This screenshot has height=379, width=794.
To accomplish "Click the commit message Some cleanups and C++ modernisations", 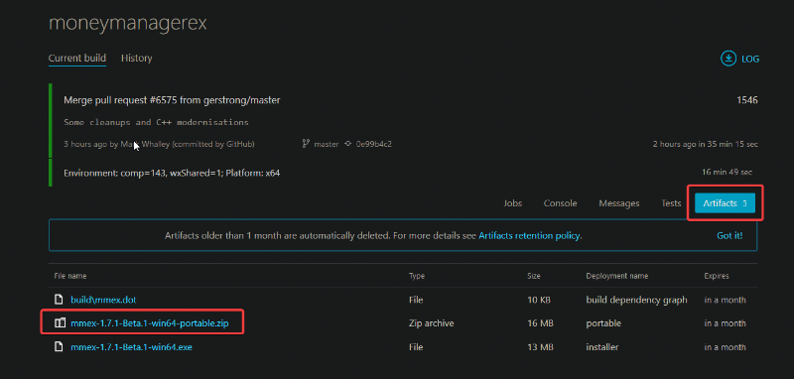I will [156, 122].
